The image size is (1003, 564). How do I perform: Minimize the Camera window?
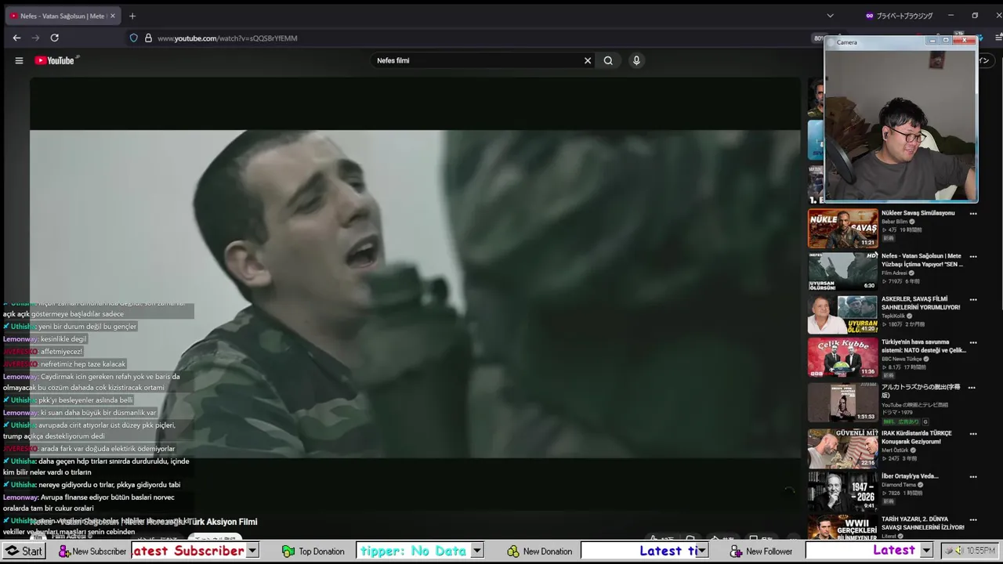(932, 41)
